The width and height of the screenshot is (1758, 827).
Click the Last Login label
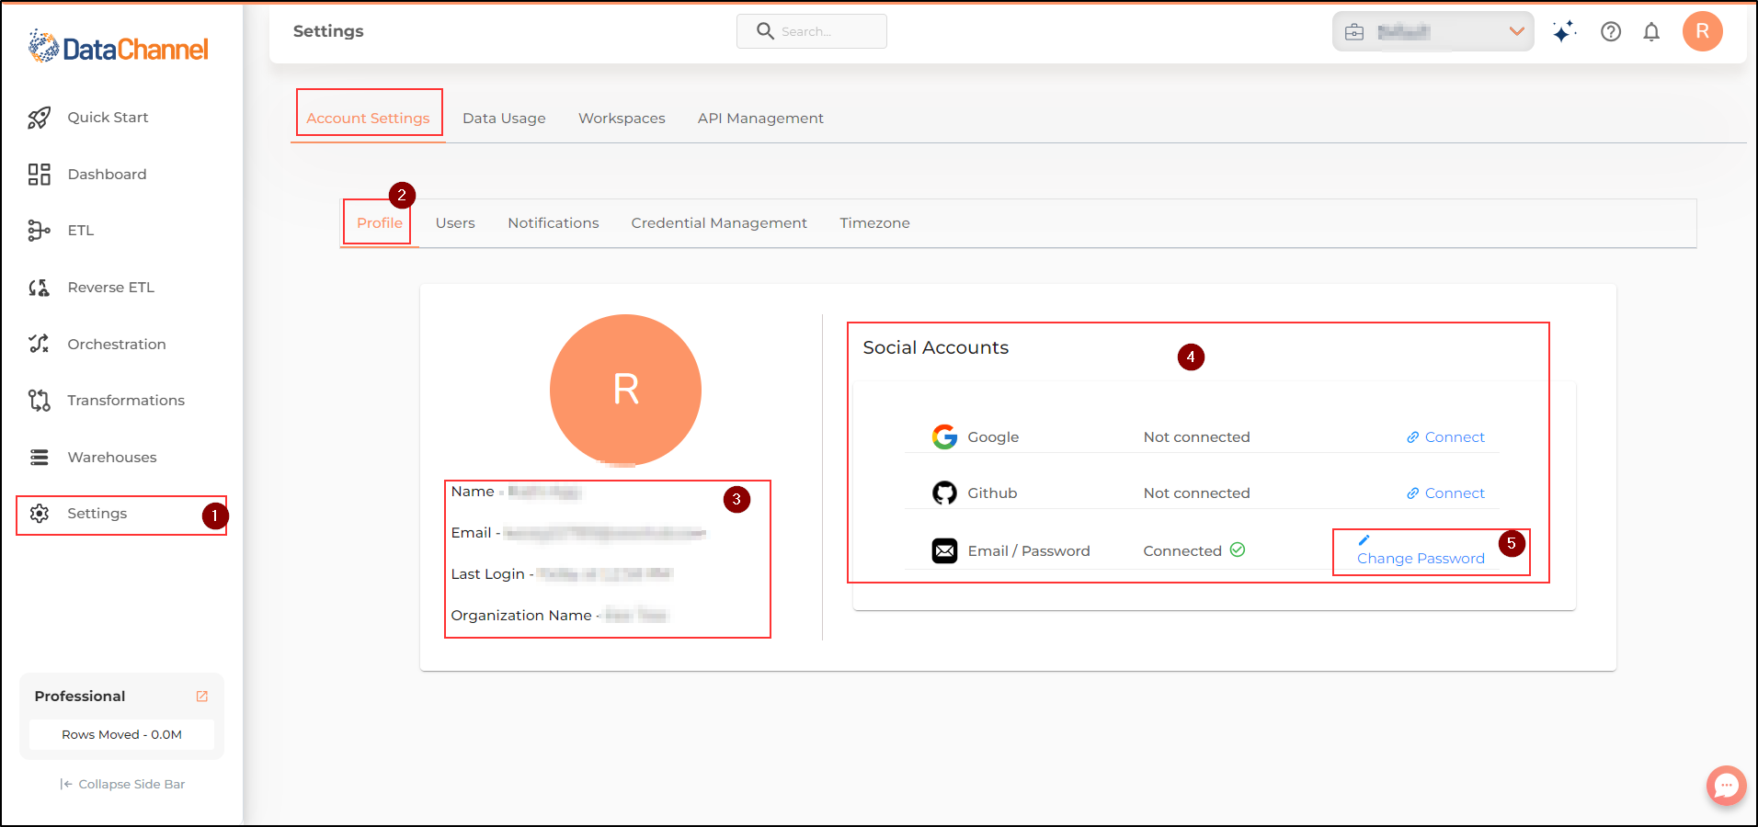pos(487,574)
